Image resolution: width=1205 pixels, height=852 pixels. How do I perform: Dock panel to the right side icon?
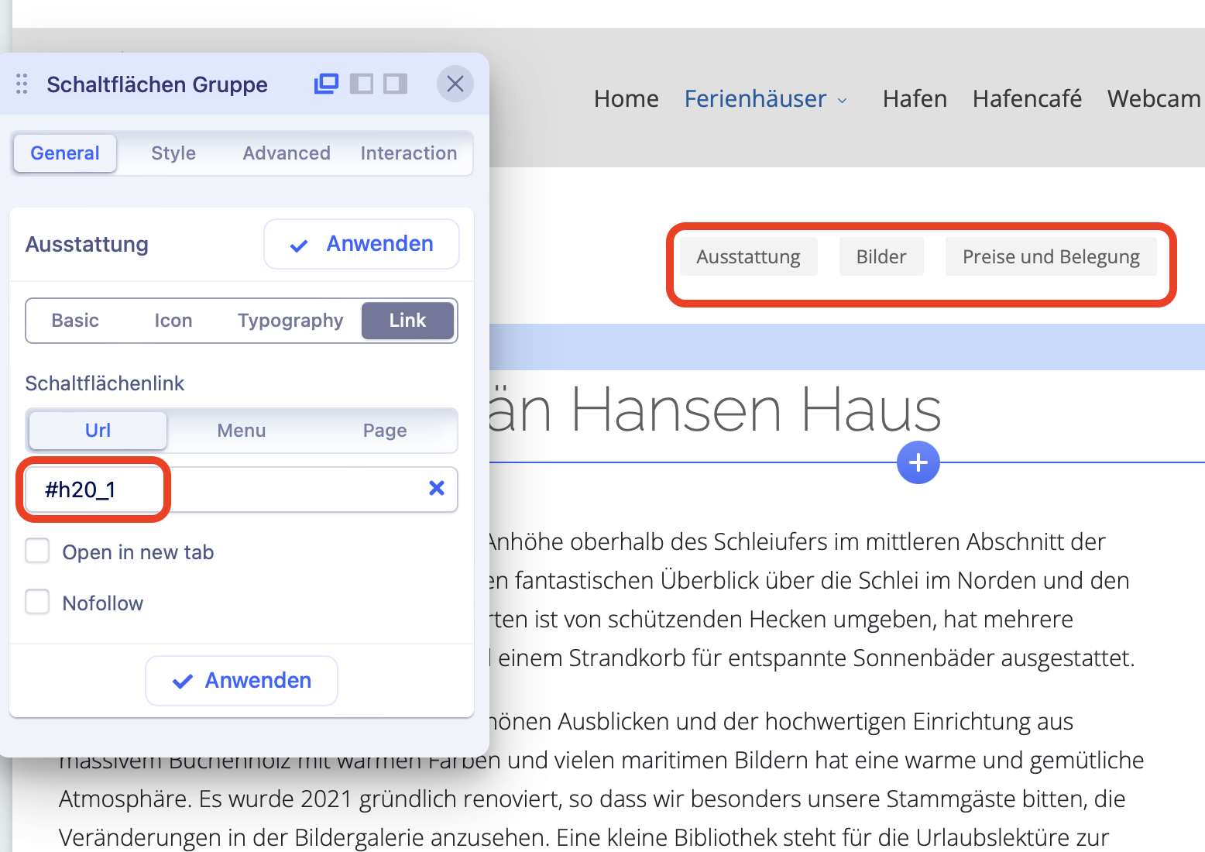click(x=396, y=84)
